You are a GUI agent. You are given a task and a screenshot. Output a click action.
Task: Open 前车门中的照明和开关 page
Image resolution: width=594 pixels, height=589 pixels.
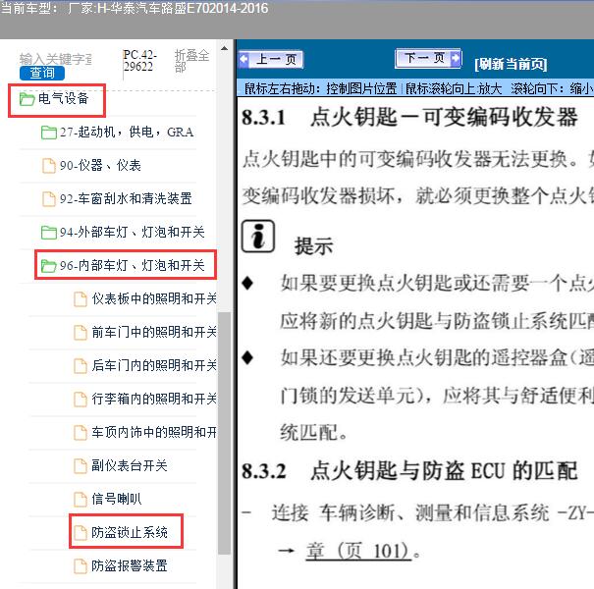point(154,332)
